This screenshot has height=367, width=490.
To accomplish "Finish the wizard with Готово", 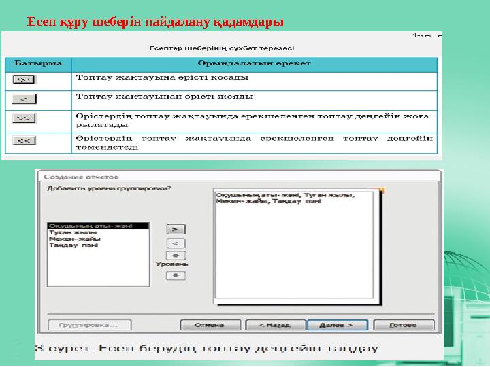I will (404, 325).
